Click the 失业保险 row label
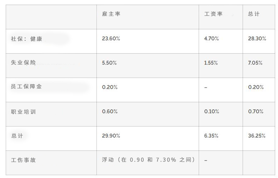The image size is (278, 178). tap(24, 63)
